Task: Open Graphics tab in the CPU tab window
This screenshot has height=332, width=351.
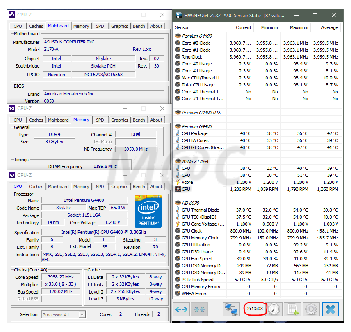Action: pos(120,187)
